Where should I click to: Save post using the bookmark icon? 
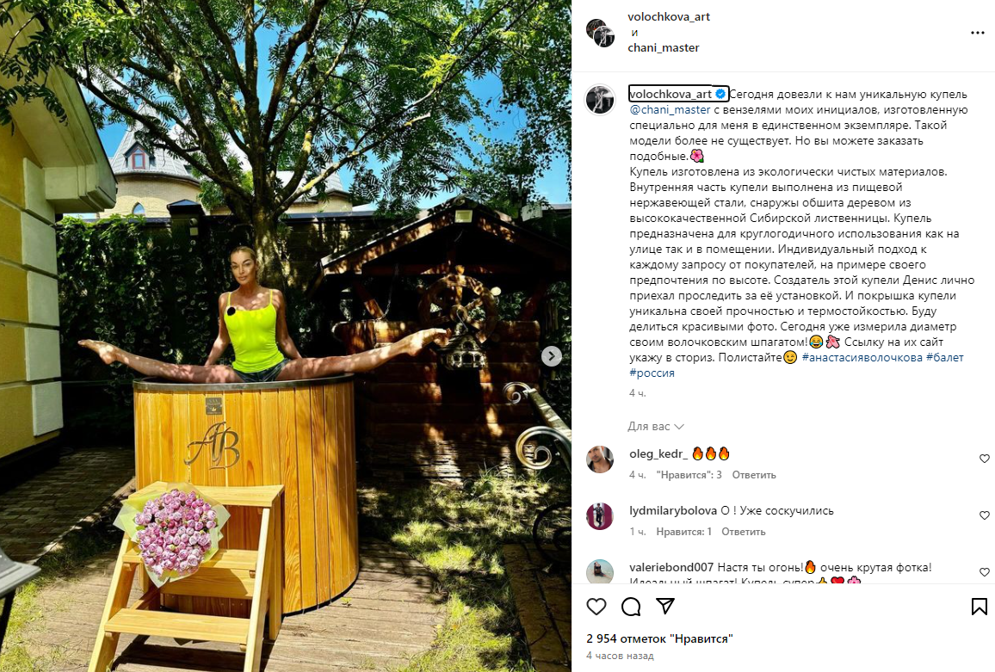pyautogui.click(x=980, y=607)
